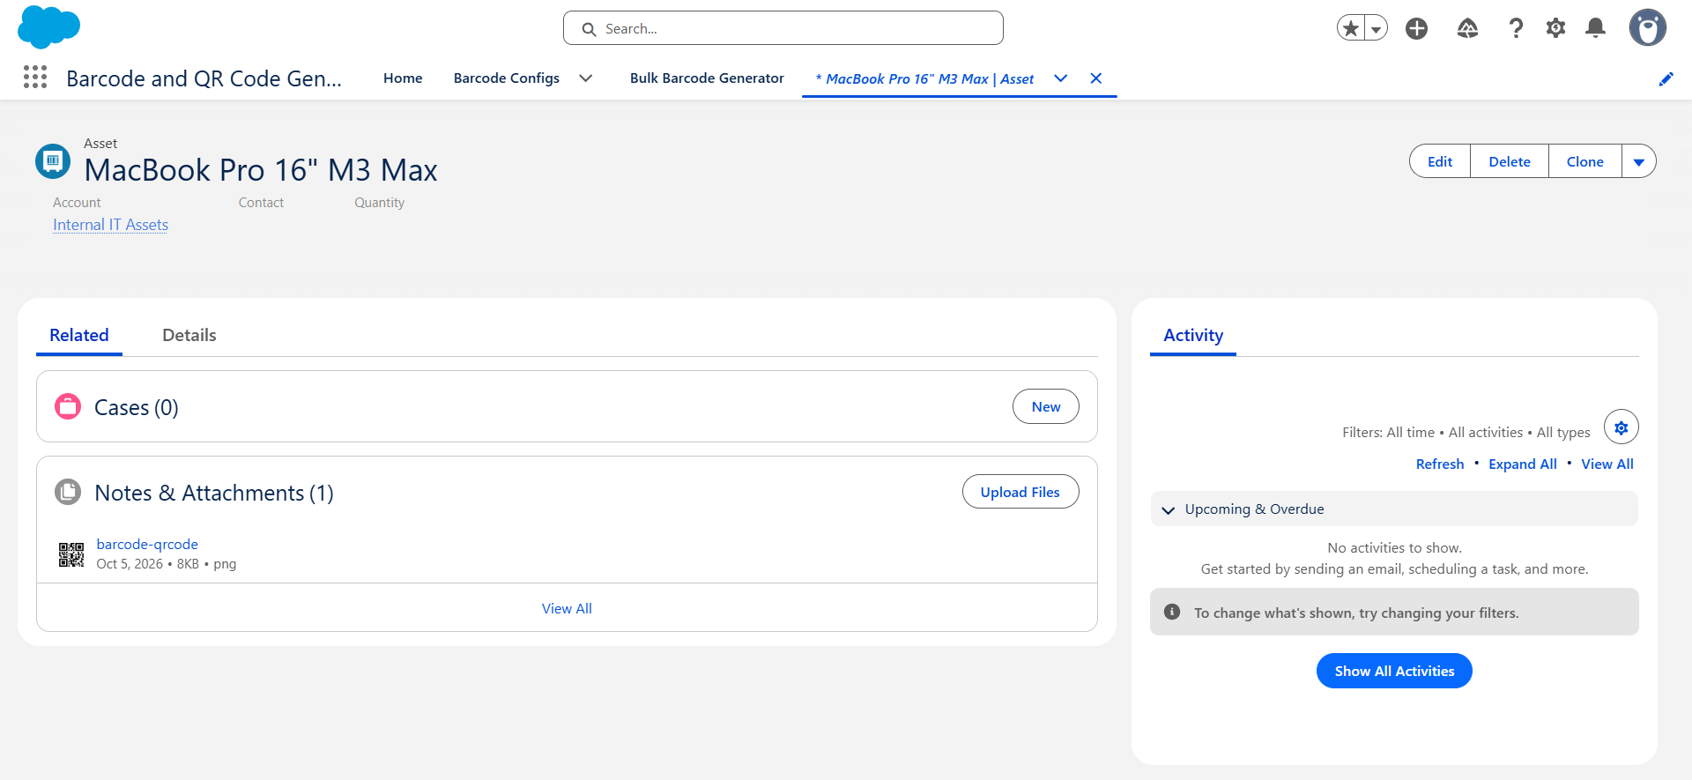
Task: Open activity timeline settings gear
Action: pos(1621,427)
